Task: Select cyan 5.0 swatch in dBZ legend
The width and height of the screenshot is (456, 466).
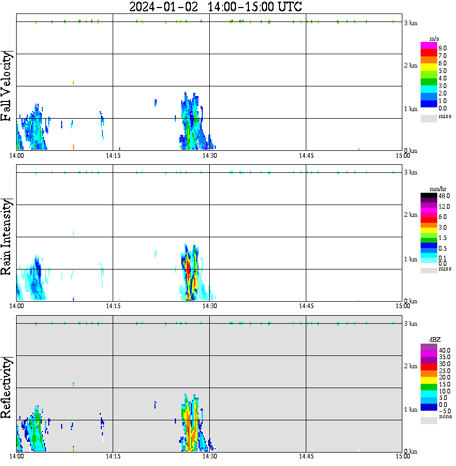Action: pos(429,394)
